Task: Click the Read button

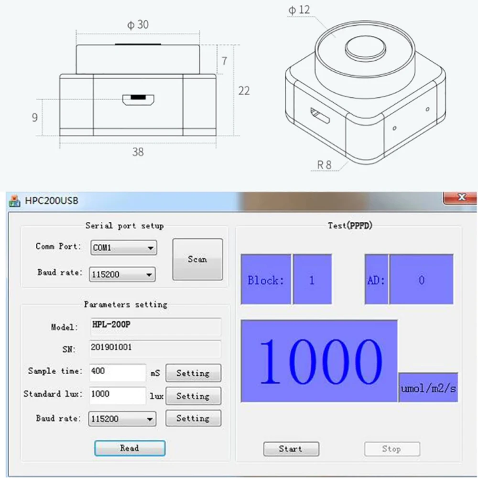Action: [130, 448]
